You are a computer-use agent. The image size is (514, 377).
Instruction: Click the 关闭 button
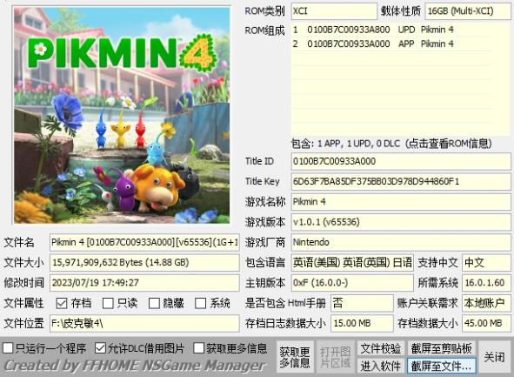pyautogui.click(x=495, y=357)
